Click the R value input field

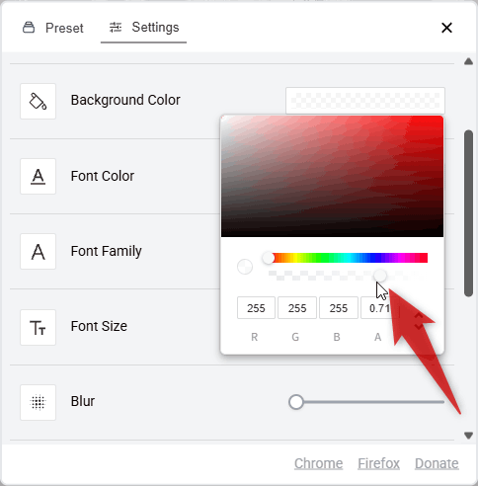coord(256,308)
